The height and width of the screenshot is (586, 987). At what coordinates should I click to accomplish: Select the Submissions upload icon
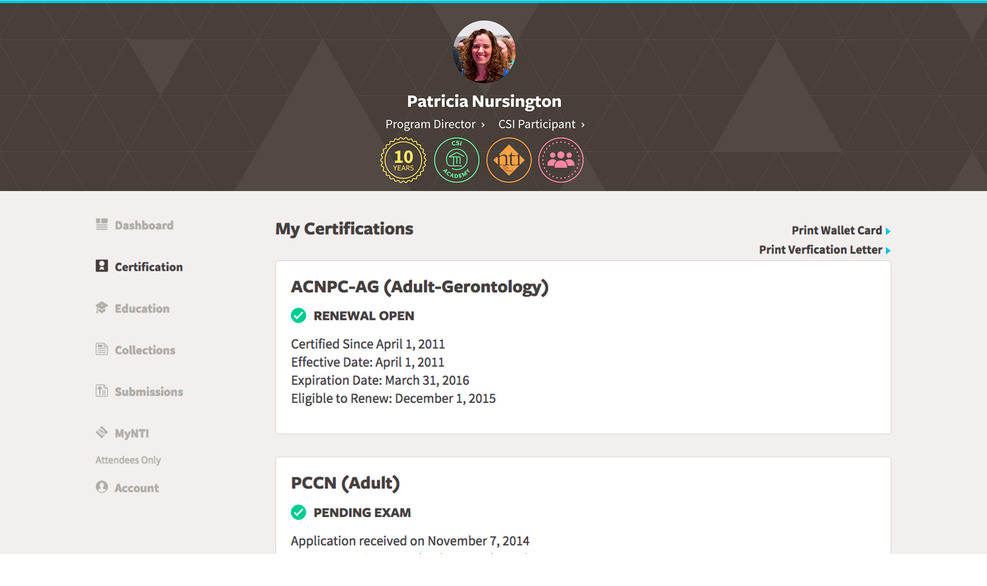101,390
